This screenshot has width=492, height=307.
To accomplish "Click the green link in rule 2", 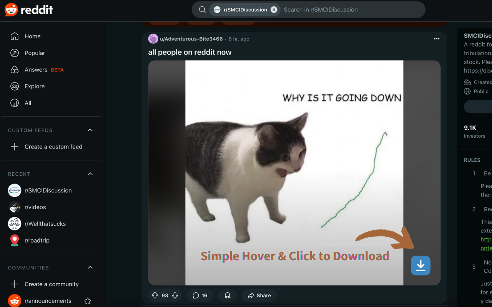I will pyautogui.click(x=486, y=244).
